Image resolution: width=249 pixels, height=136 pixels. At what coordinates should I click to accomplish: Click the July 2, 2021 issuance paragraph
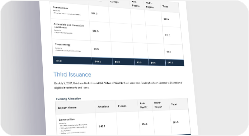pyautogui.click(x=118, y=85)
